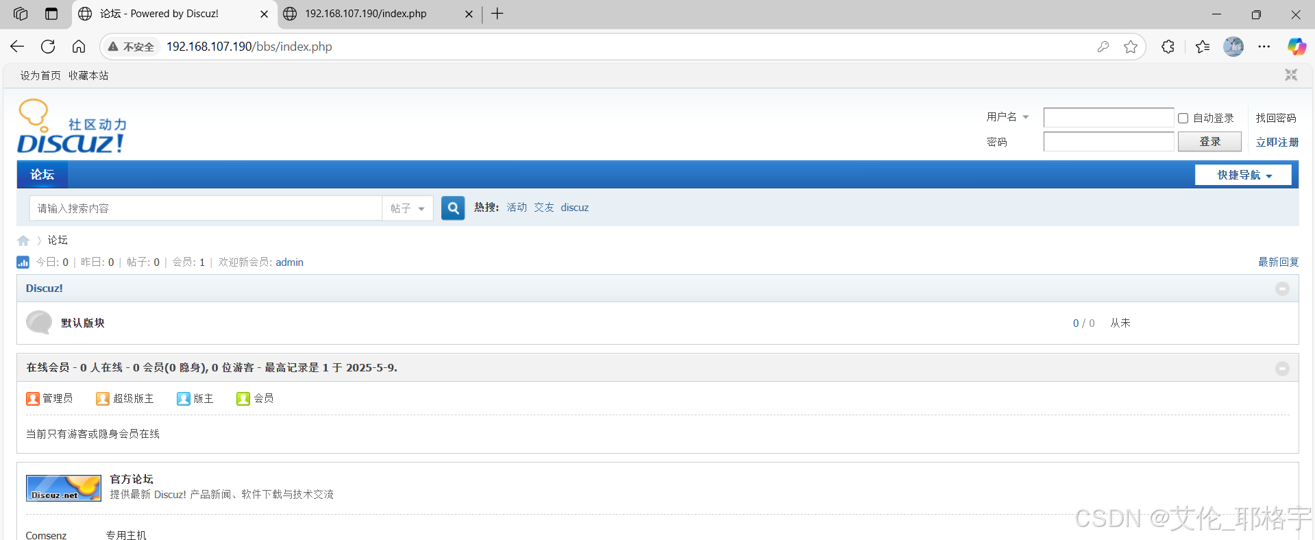Click the browser back arrow
The height and width of the screenshot is (540, 1315).
coord(17,47)
